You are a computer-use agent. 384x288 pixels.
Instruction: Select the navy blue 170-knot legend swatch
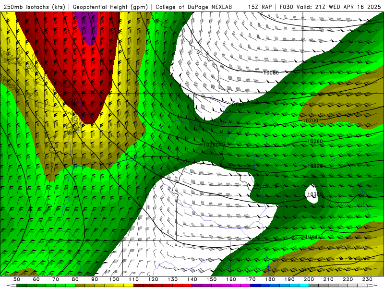(255, 286)
